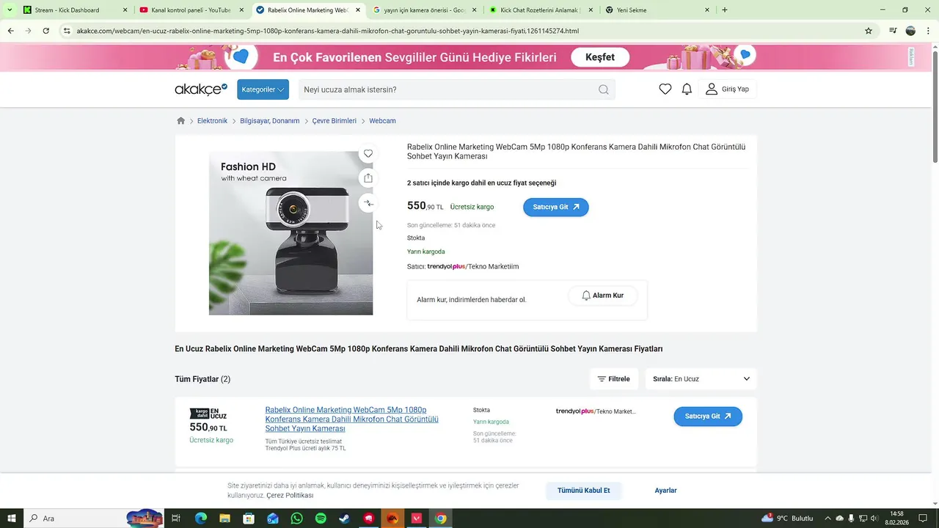Click the Filtrele button
This screenshot has width=939, height=528.
[x=613, y=379]
